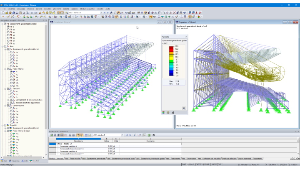Collapse the Forze interne tree node

(5, 69)
